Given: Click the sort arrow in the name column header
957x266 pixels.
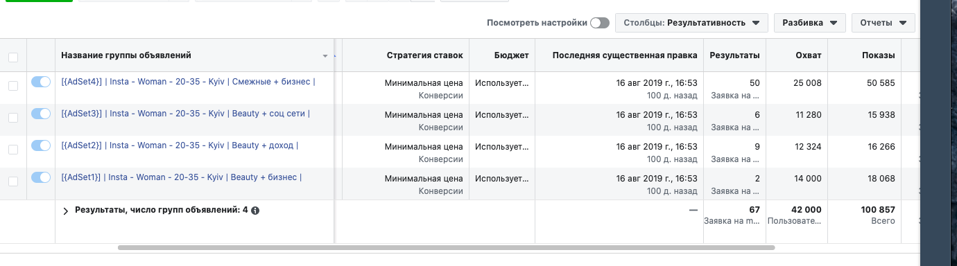Looking at the screenshot, I should (x=325, y=56).
